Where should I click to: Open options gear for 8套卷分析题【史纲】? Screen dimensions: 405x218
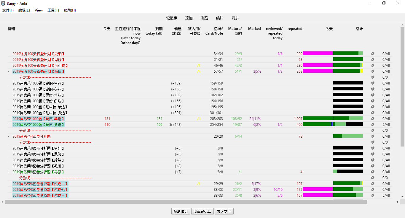pos(373,148)
